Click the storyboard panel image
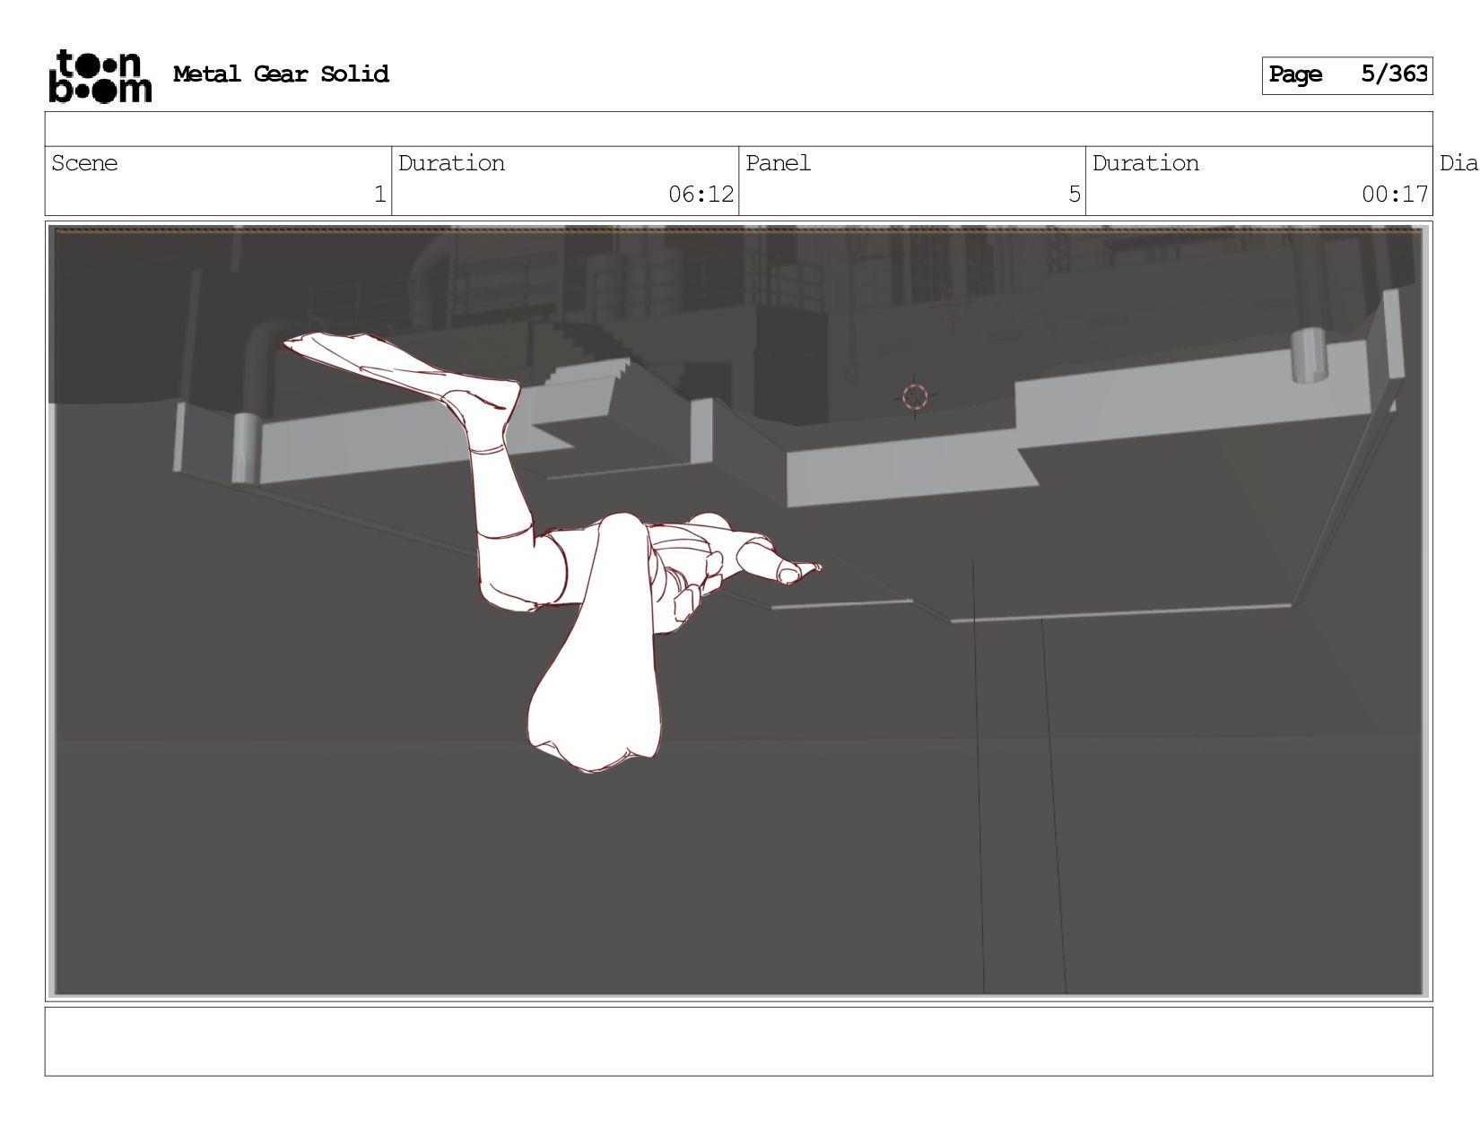The image size is (1480, 1143). click(x=738, y=611)
